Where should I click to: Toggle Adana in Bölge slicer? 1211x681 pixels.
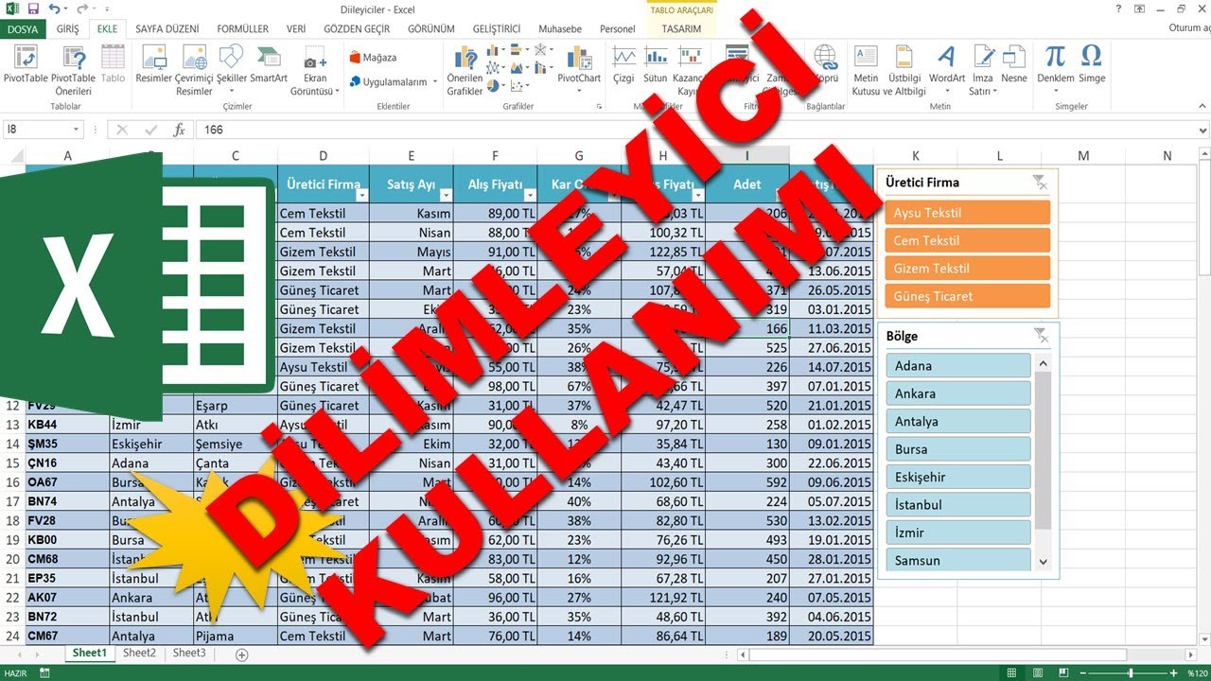958,365
